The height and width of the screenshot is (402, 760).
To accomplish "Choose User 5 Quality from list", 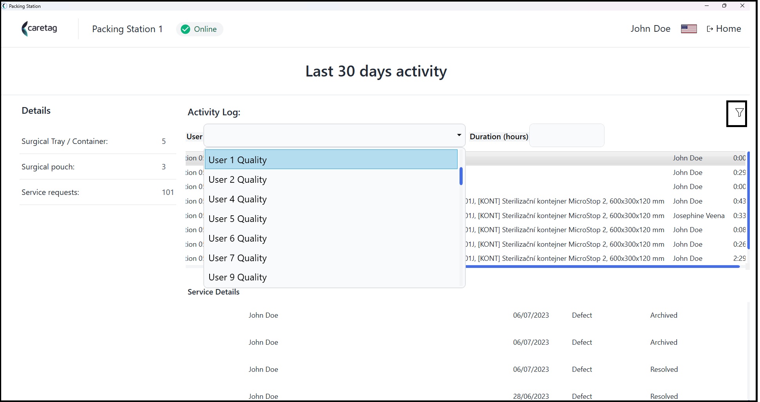I will pos(331,219).
